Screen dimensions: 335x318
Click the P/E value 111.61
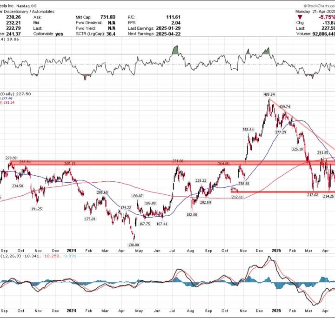[173, 17]
